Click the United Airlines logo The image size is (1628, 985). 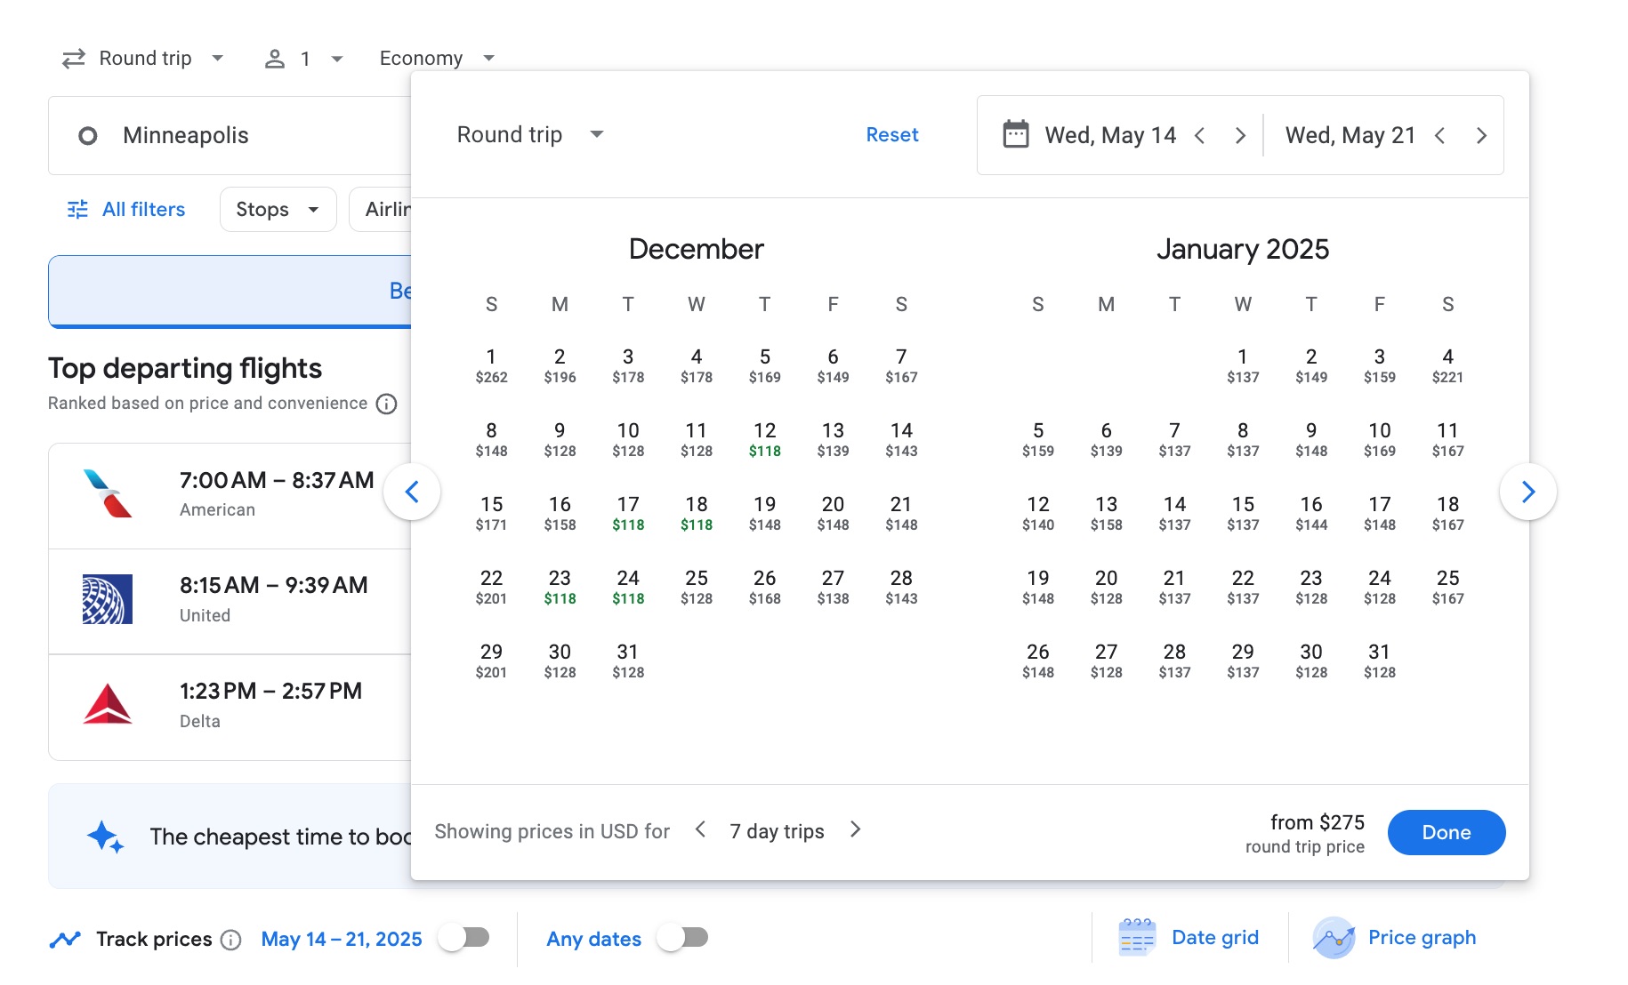pyautogui.click(x=108, y=600)
